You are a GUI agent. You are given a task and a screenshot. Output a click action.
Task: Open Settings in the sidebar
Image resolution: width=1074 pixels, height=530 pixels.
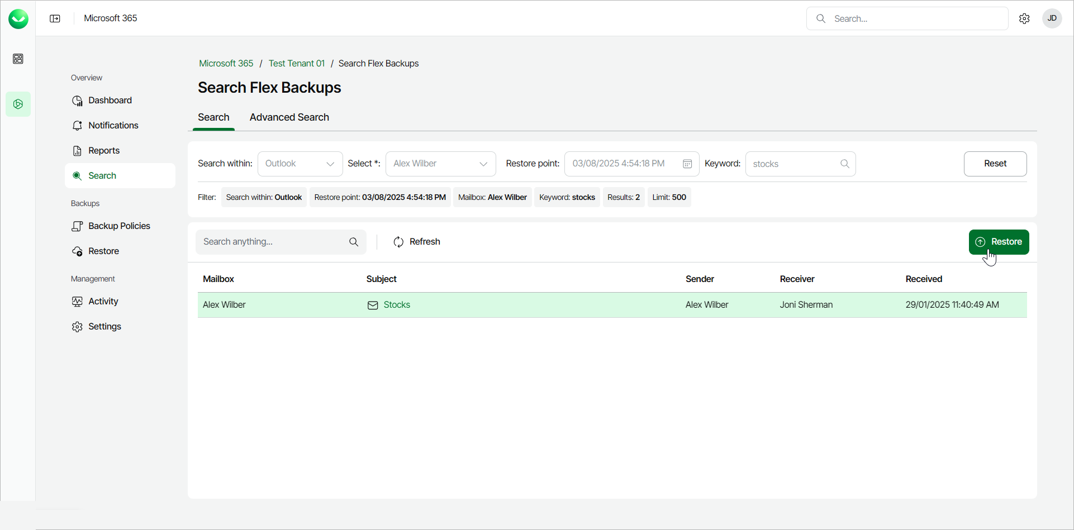(x=120, y=327)
